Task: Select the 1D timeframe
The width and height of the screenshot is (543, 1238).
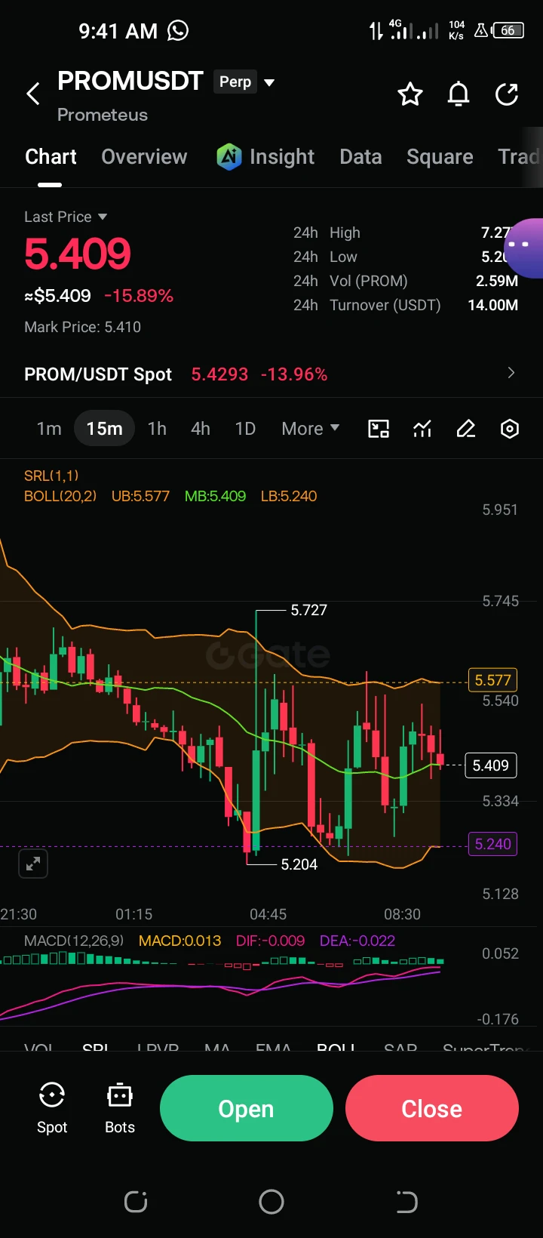Action: click(245, 429)
